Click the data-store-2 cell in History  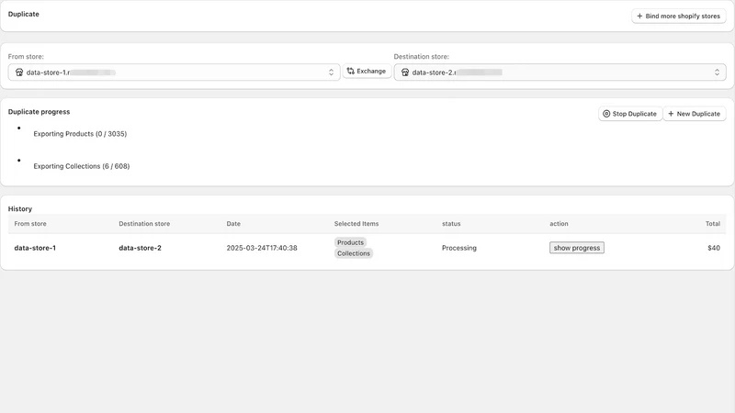(x=140, y=248)
